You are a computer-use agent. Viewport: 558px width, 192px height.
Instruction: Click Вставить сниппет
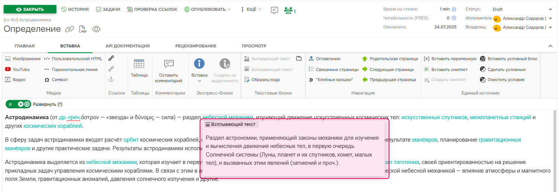445,69
